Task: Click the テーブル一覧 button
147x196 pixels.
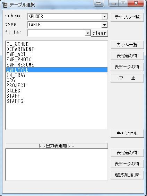Action: [127, 17]
